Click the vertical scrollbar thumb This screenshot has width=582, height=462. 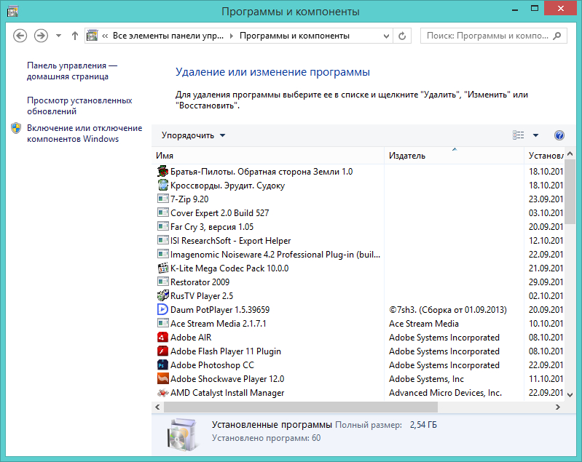pyautogui.click(x=570, y=191)
